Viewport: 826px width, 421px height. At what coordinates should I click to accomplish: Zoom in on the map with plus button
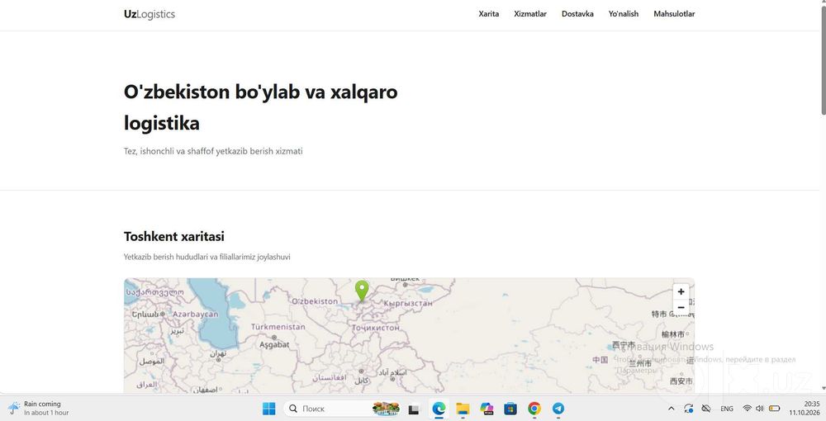[x=681, y=291]
